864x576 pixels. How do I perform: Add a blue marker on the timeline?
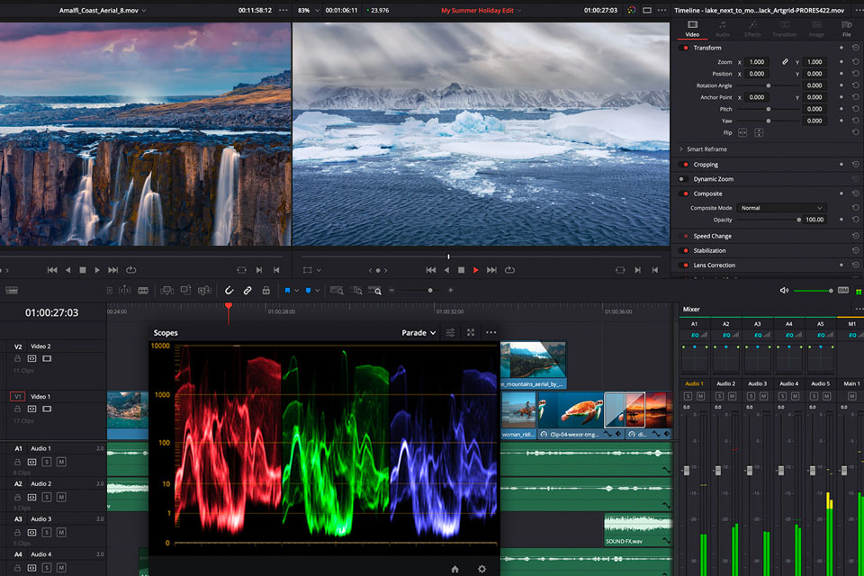pyautogui.click(x=308, y=291)
